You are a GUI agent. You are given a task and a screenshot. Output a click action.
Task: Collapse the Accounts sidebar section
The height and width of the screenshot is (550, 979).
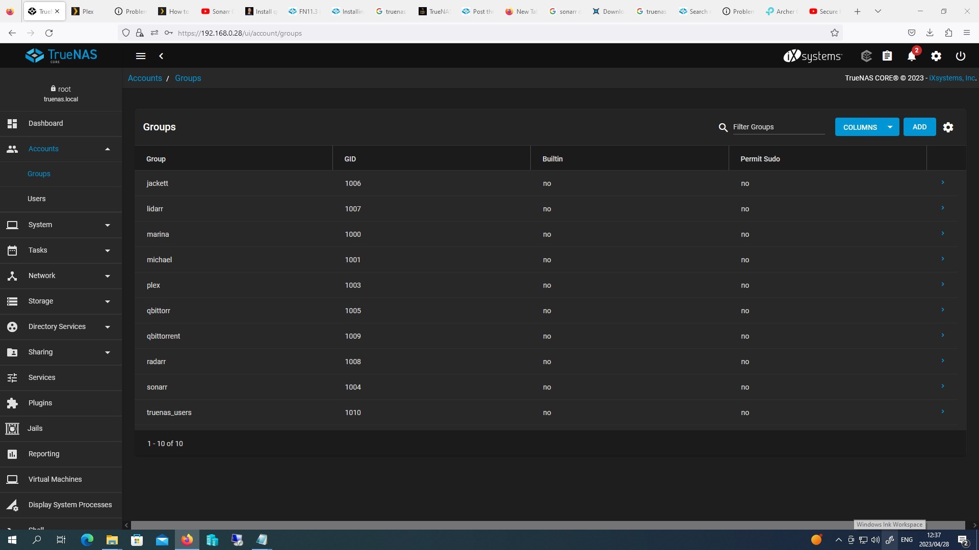[61, 149]
